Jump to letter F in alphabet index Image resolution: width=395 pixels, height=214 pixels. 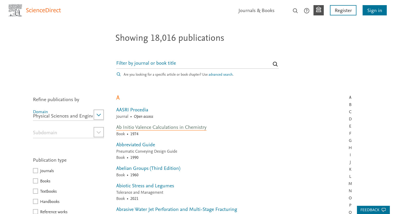click(350, 133)
